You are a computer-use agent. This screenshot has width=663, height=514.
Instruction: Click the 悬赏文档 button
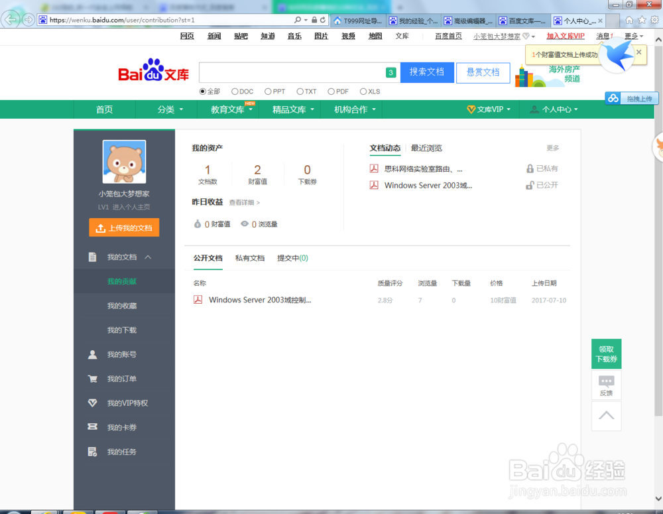[x=483, y=72]
